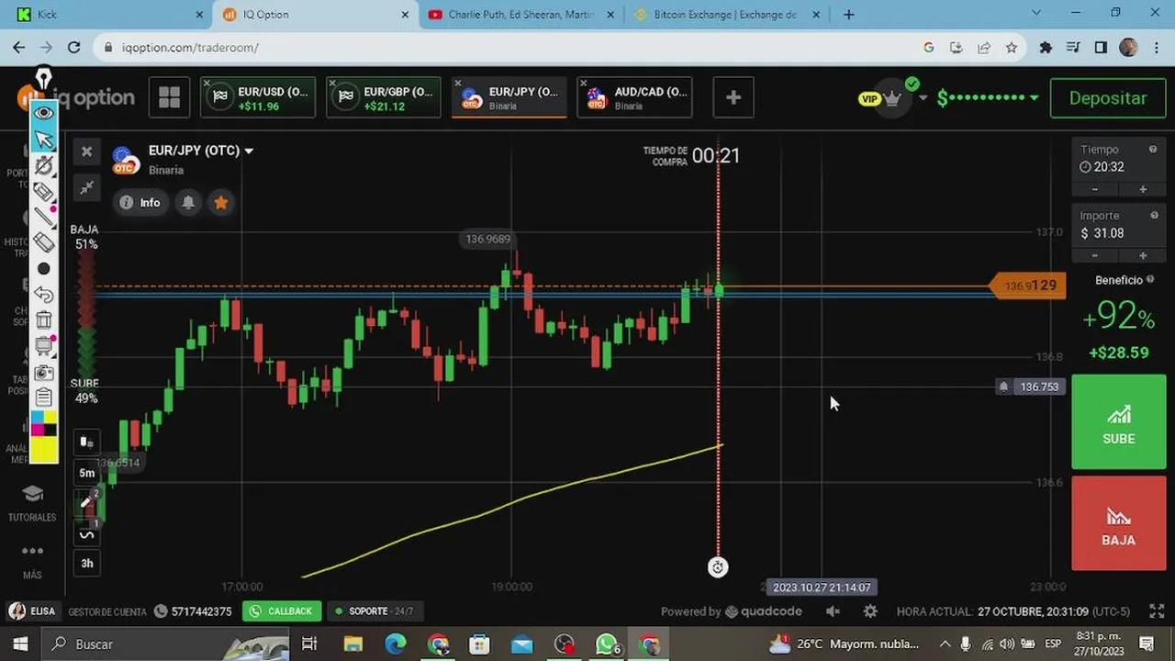Collapse the chart using the shrink arrows icon
Screen dimensions: 1175x661
pyautogui.click(x=86, y=187)
